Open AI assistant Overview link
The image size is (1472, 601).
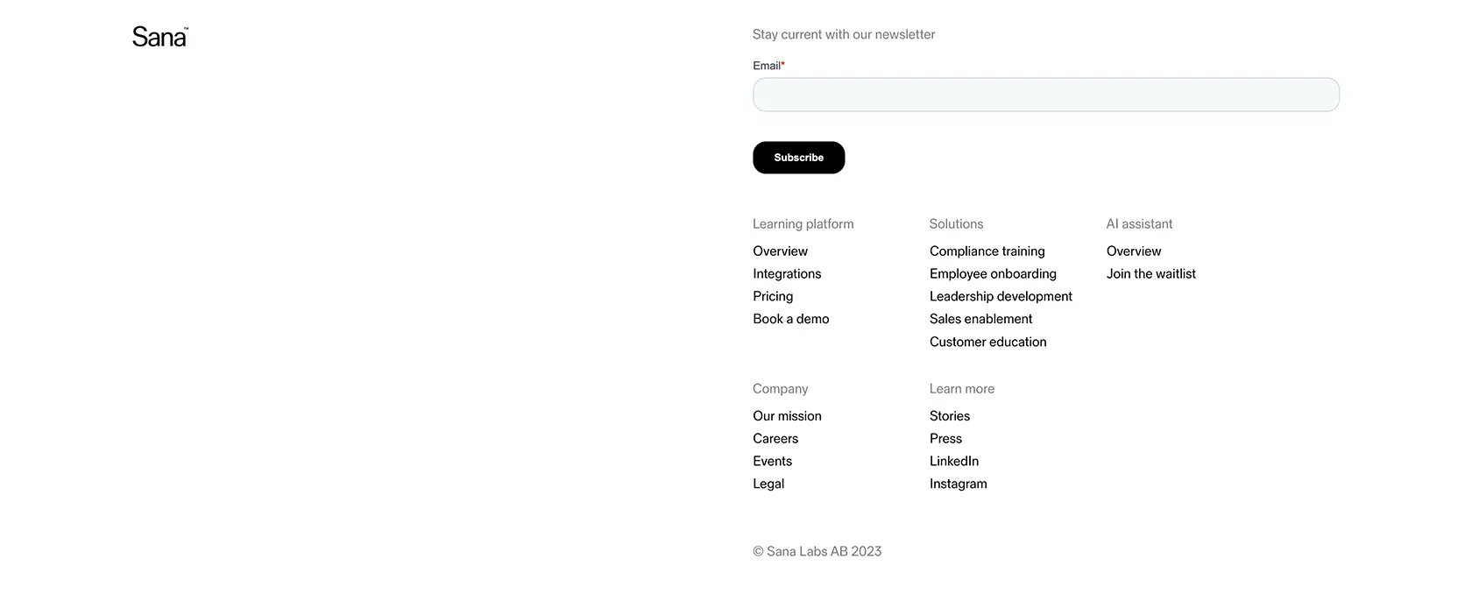click(1134, 251)
